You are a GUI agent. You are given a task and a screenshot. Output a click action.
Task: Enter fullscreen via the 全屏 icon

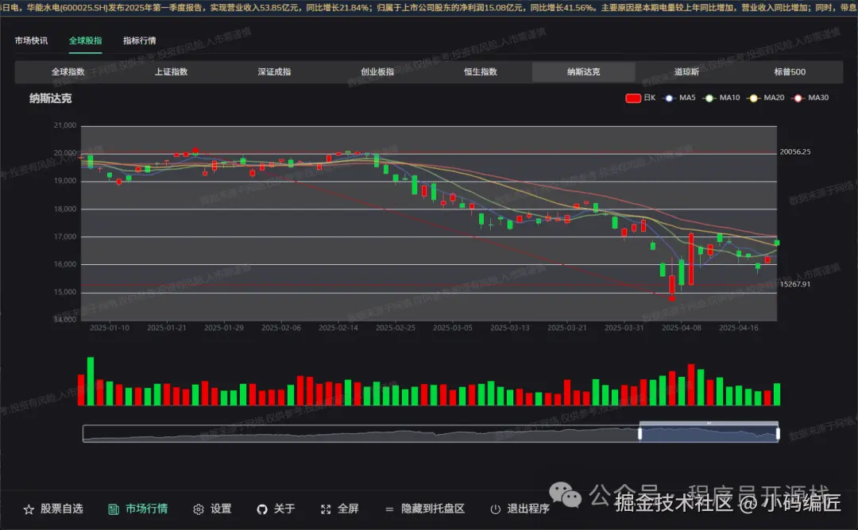324,509
